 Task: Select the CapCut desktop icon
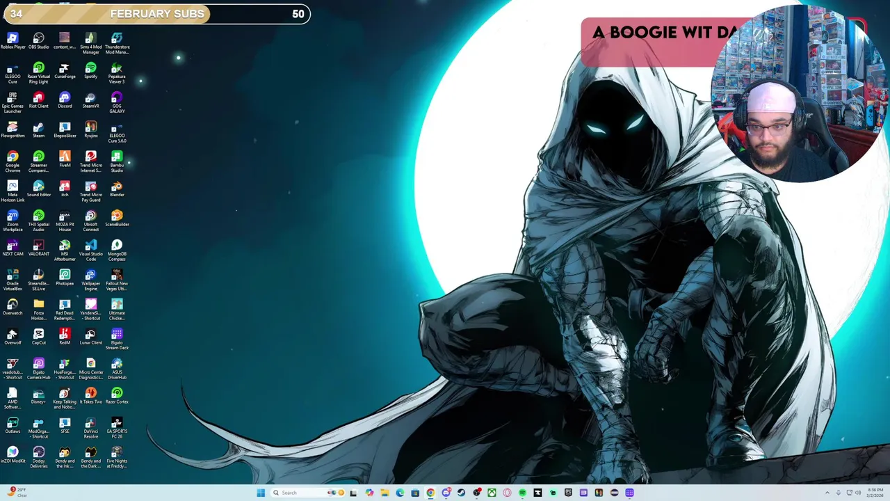(x=38, y=337)
